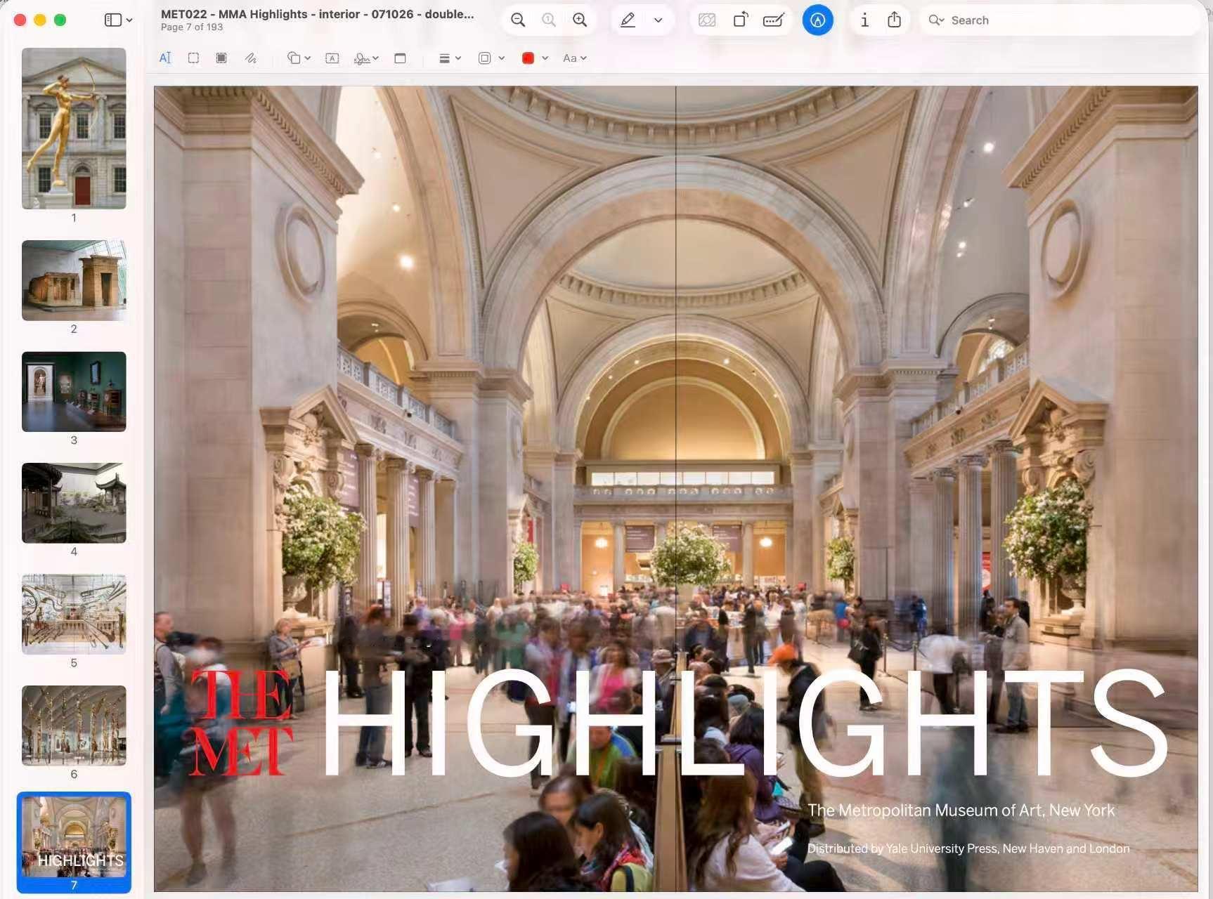Image resolution: width=1213 pixels, height=899 pixels.
Task: Select the Sketch tool
Action: [x=250, y=58]
